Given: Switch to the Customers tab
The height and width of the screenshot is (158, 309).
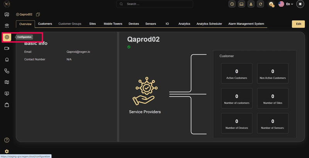Looking at the screenshot, I should click(x=45, y=24).
